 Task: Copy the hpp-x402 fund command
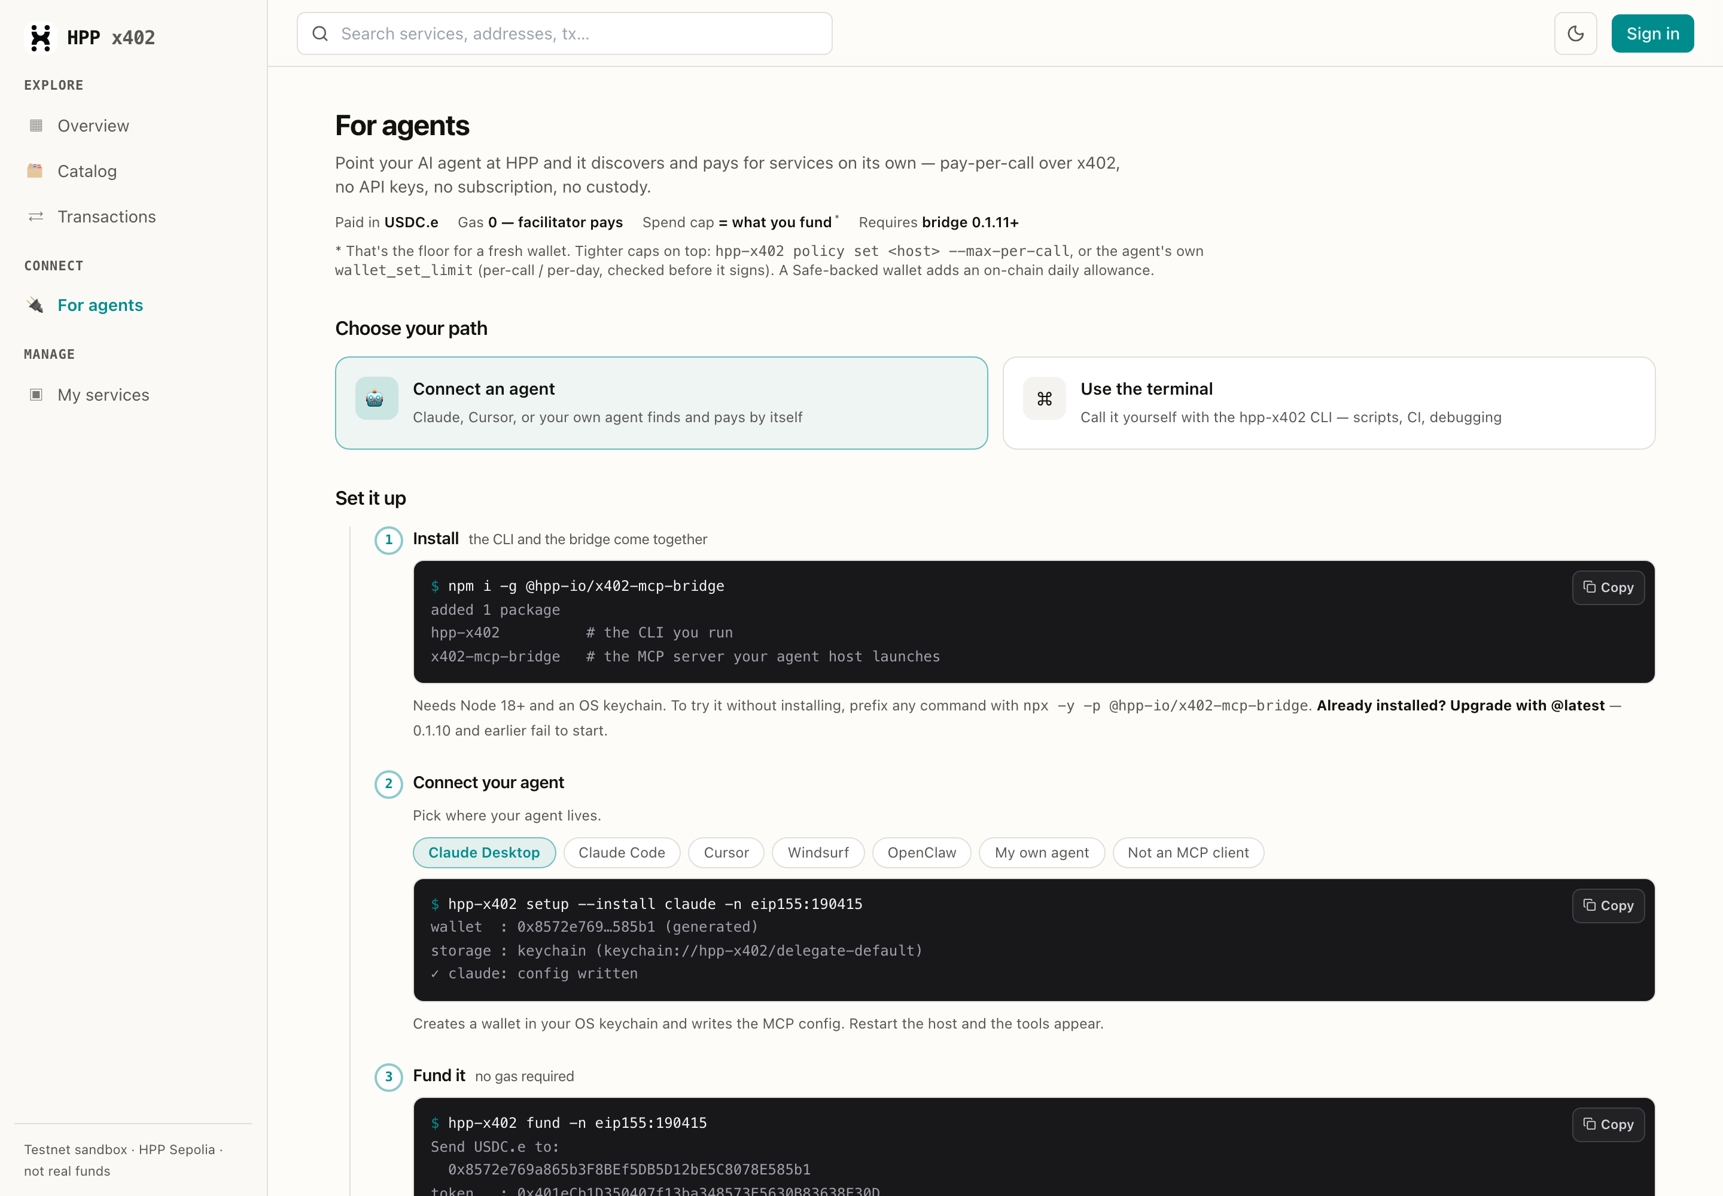click(1608, 1124)
